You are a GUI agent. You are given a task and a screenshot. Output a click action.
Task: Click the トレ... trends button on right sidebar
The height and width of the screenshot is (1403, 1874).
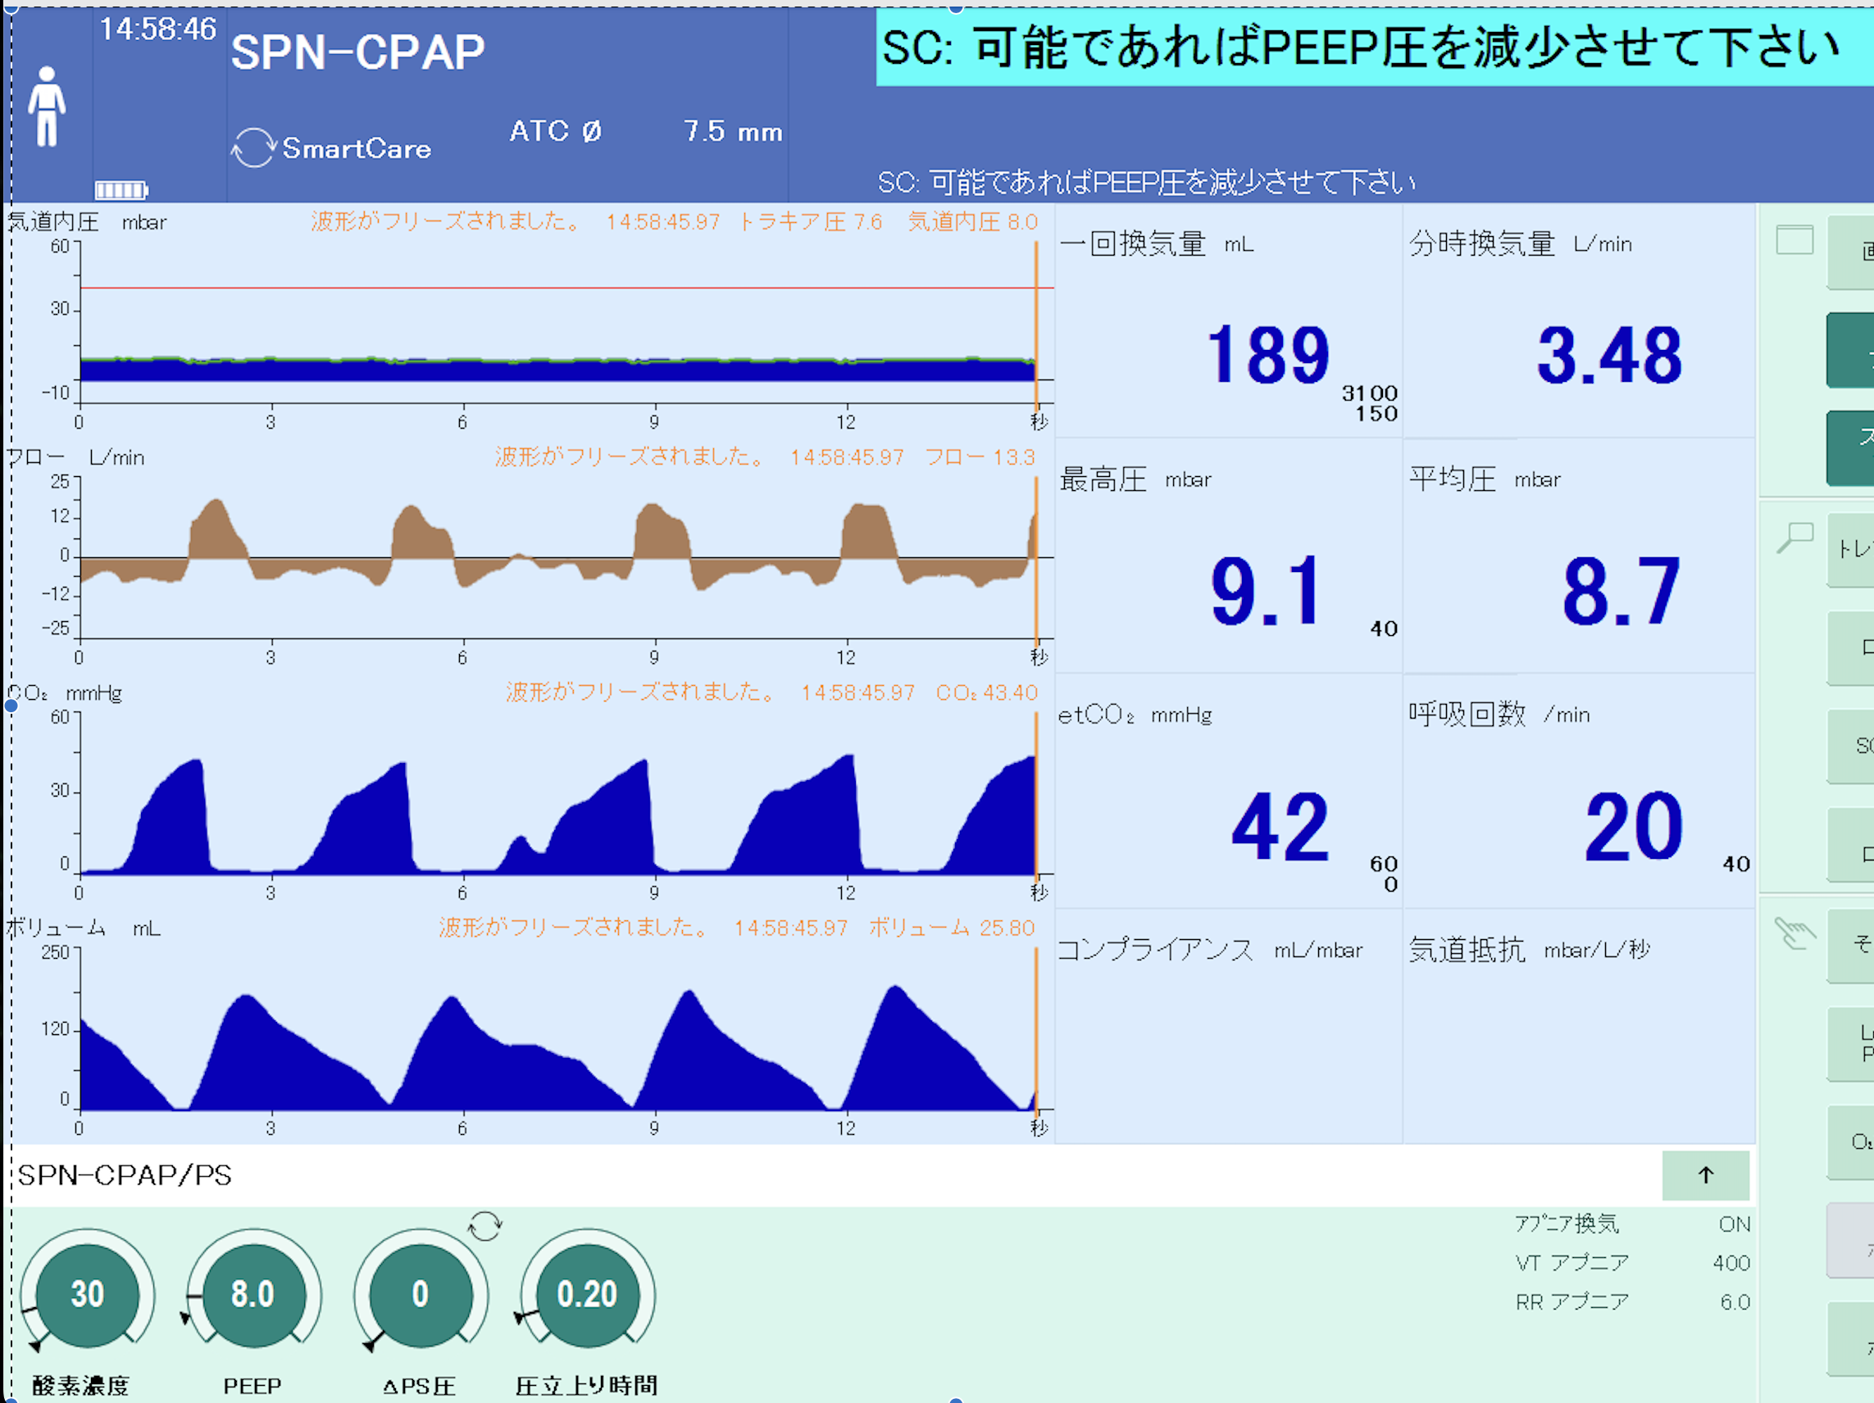(x=1850, y=550)
